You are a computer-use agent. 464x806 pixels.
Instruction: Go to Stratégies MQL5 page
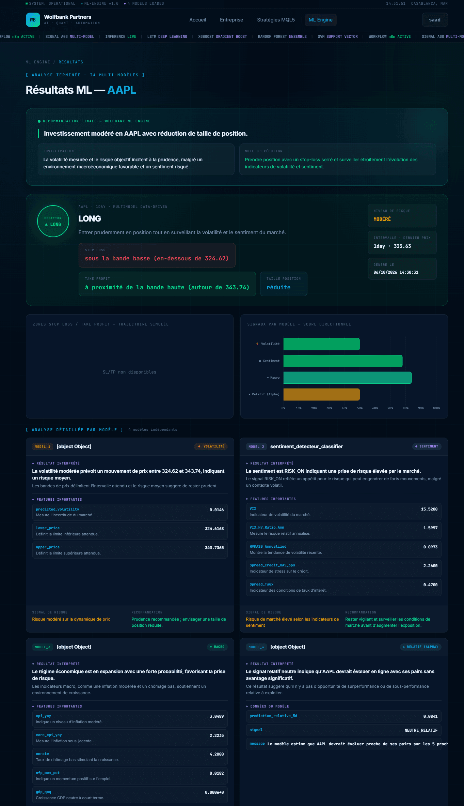pos(276,20)
